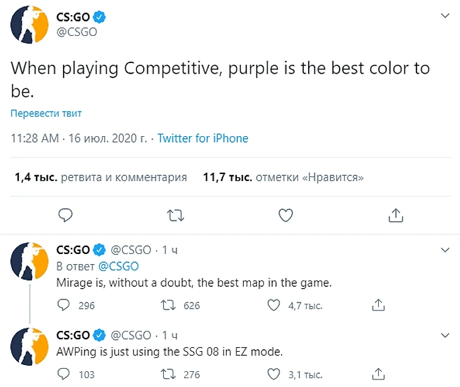View the 1,4 тыс. retweets and comments
This screenshot has width=460, height=387.
click(101, 178)
